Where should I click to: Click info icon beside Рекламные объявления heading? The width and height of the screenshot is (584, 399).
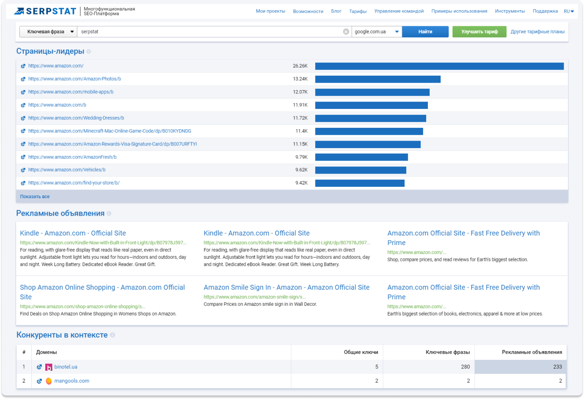[x=109, y=214]
